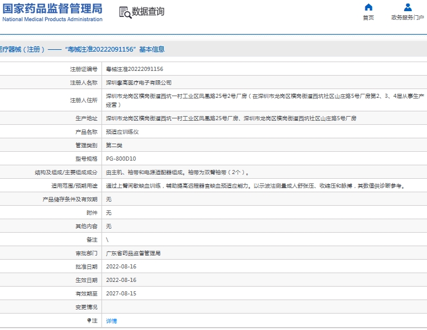This screenshot has width=427, height=330.
Task: Click registrant name 深圳攀高医疗电子有限公司
Action: pyautogui.click(x=138, y=83)
